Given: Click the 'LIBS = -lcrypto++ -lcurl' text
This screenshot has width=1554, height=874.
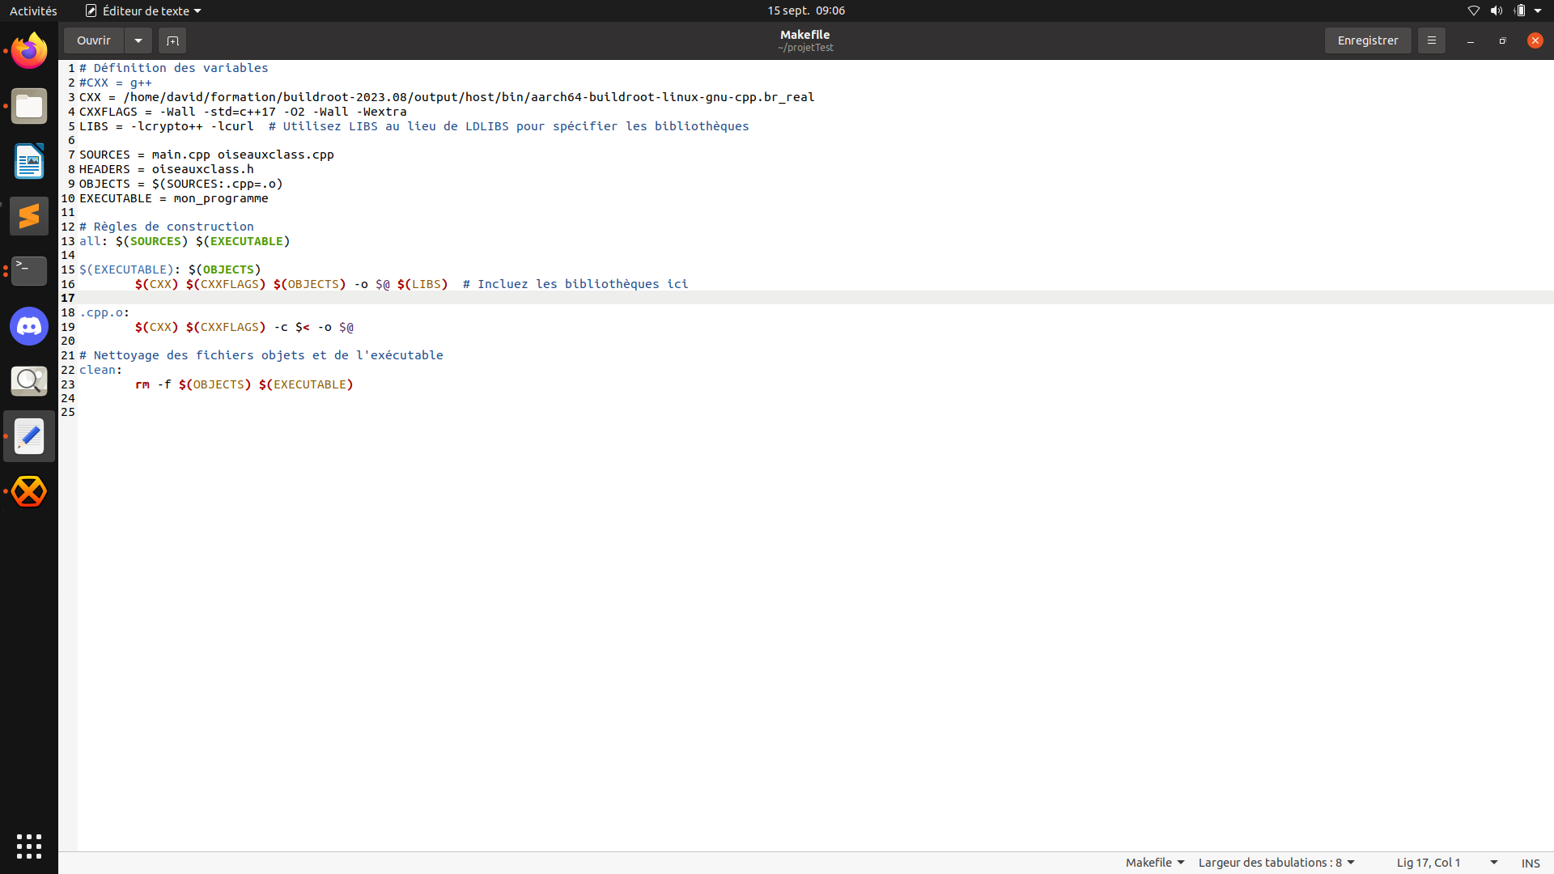Looking at the screenshot, I should tap(167, 126).
